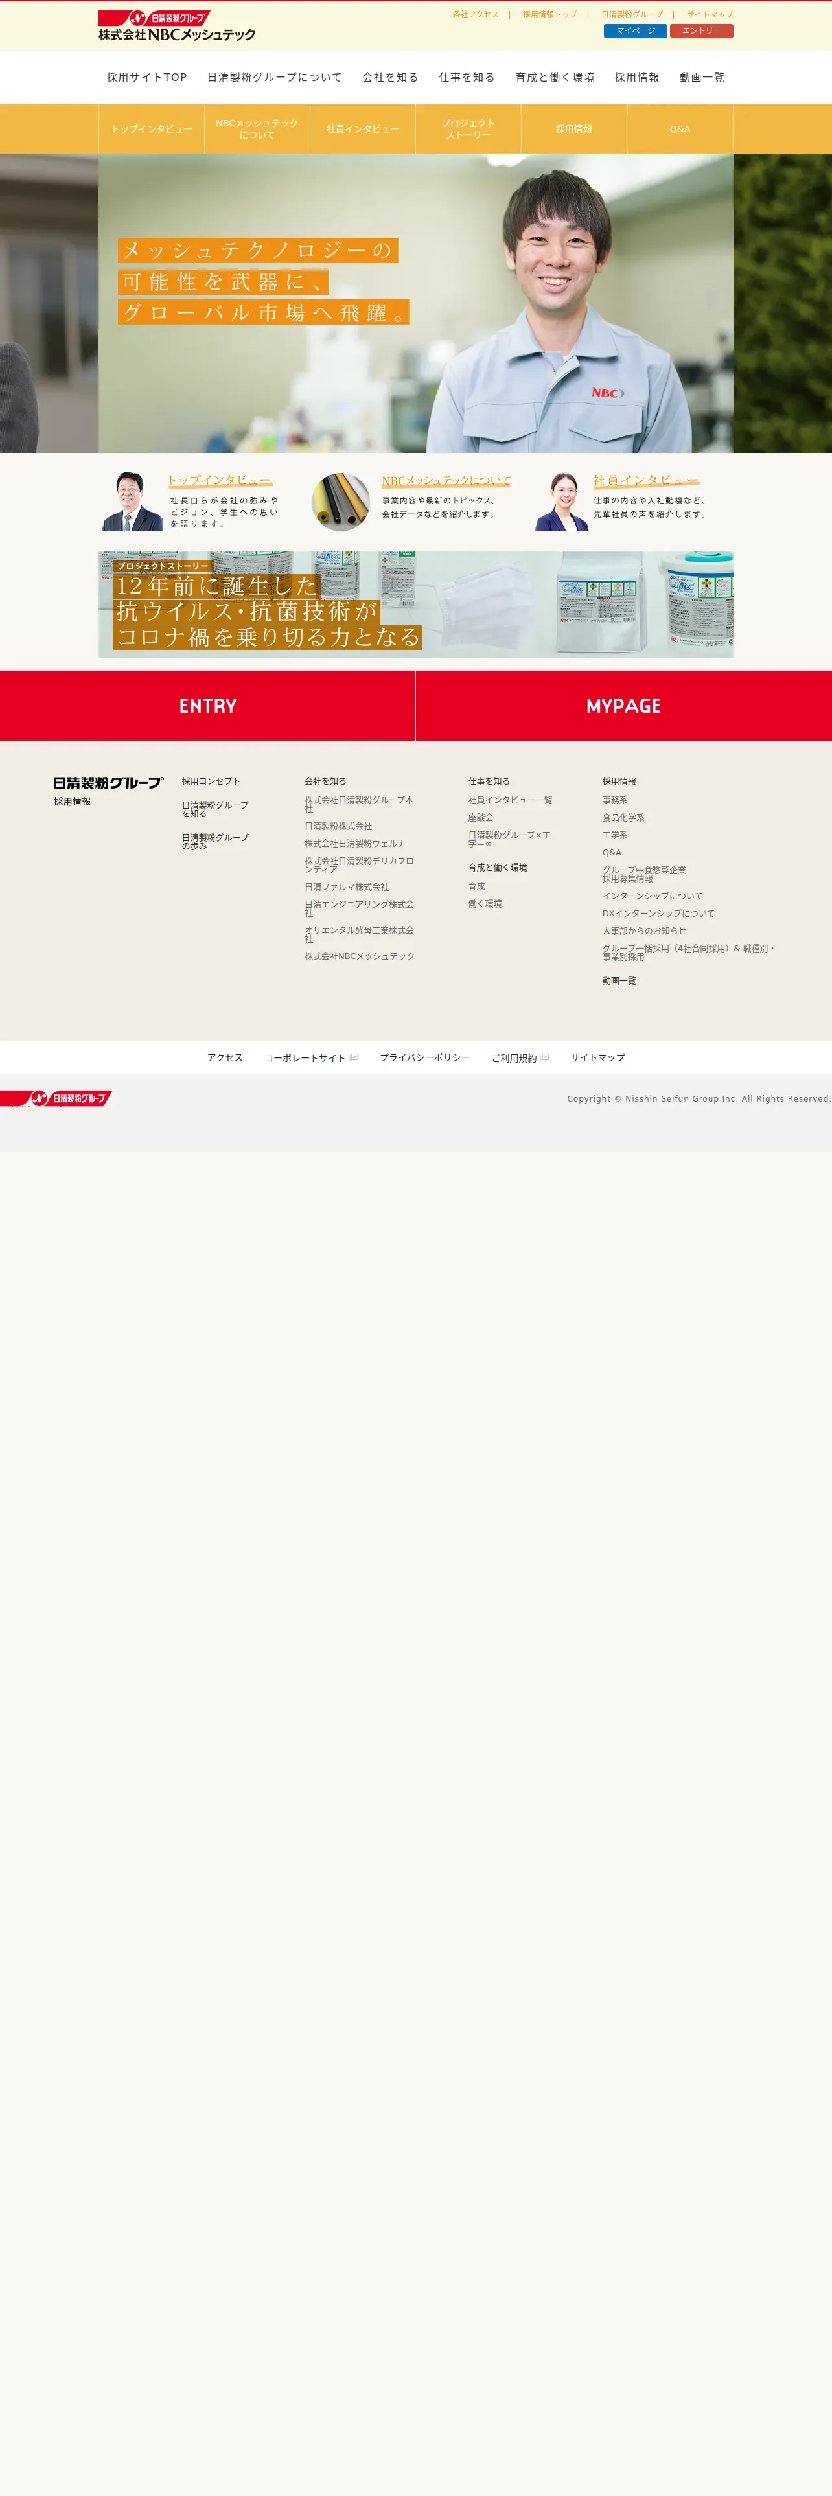This screenshot has height=2496, width=832.
Task: Click 日清製粉グループ 採用情報 footer logo
Action: point(108,791)
